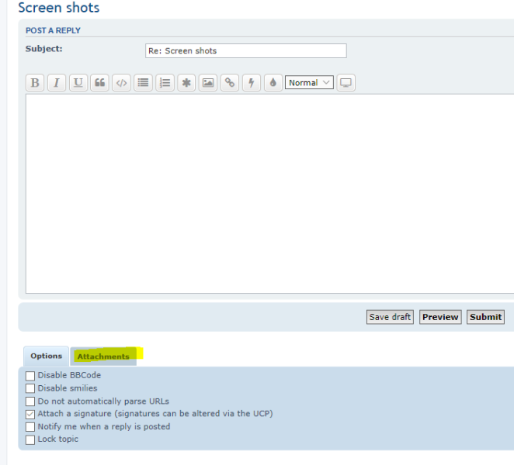Insert code tag with code icon
514x465 pixels.
click(x=121, y=83)
